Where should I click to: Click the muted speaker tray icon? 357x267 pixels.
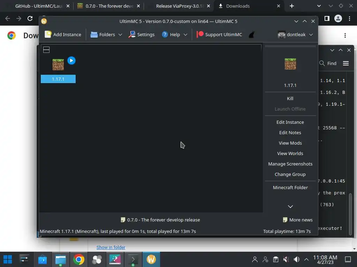pos(286,259)
